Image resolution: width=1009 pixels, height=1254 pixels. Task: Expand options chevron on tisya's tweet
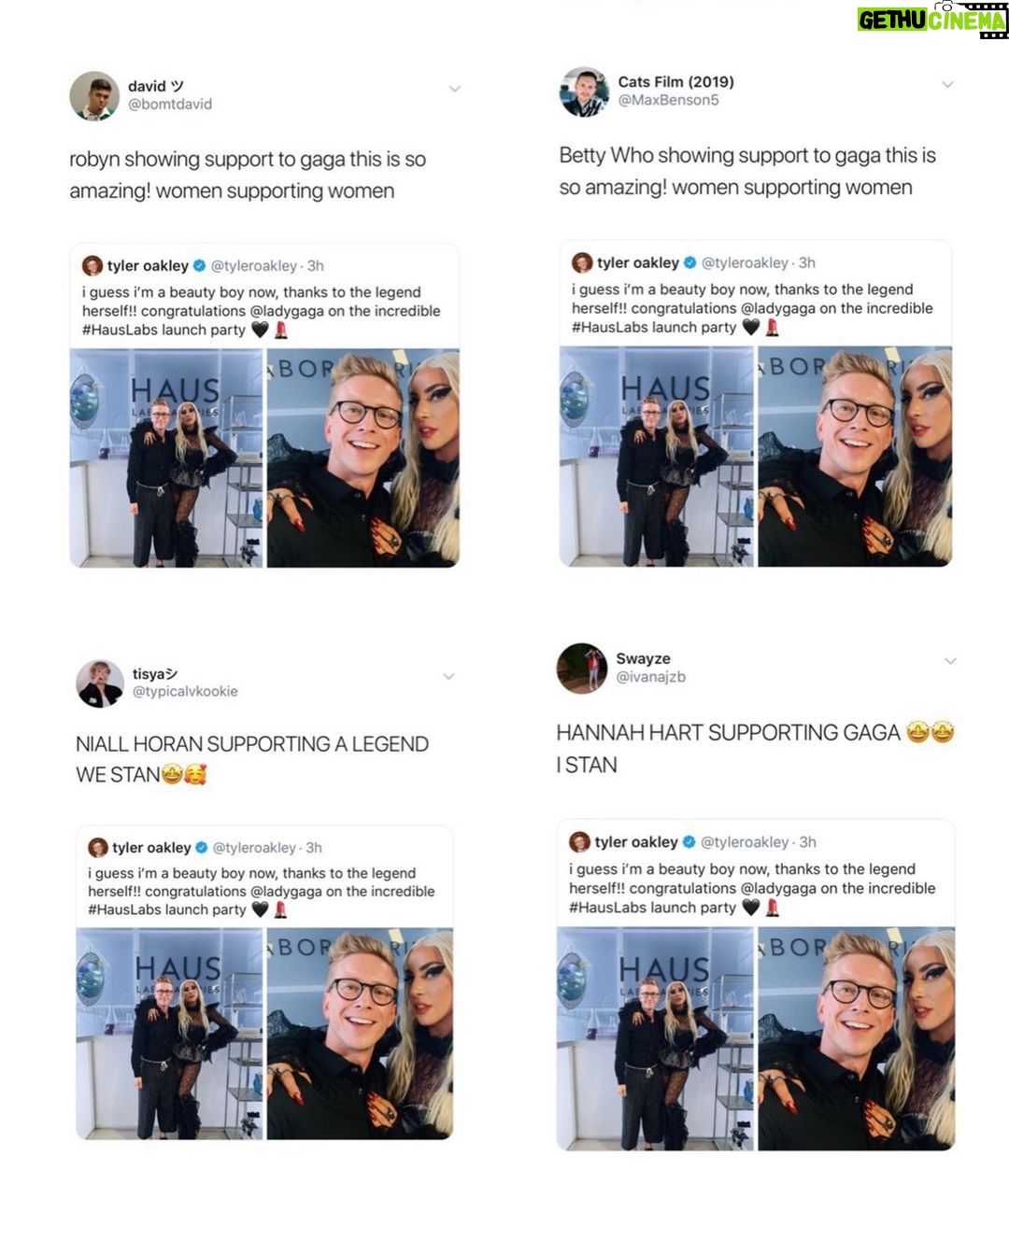pyautogui.click(x=448, y=676)
